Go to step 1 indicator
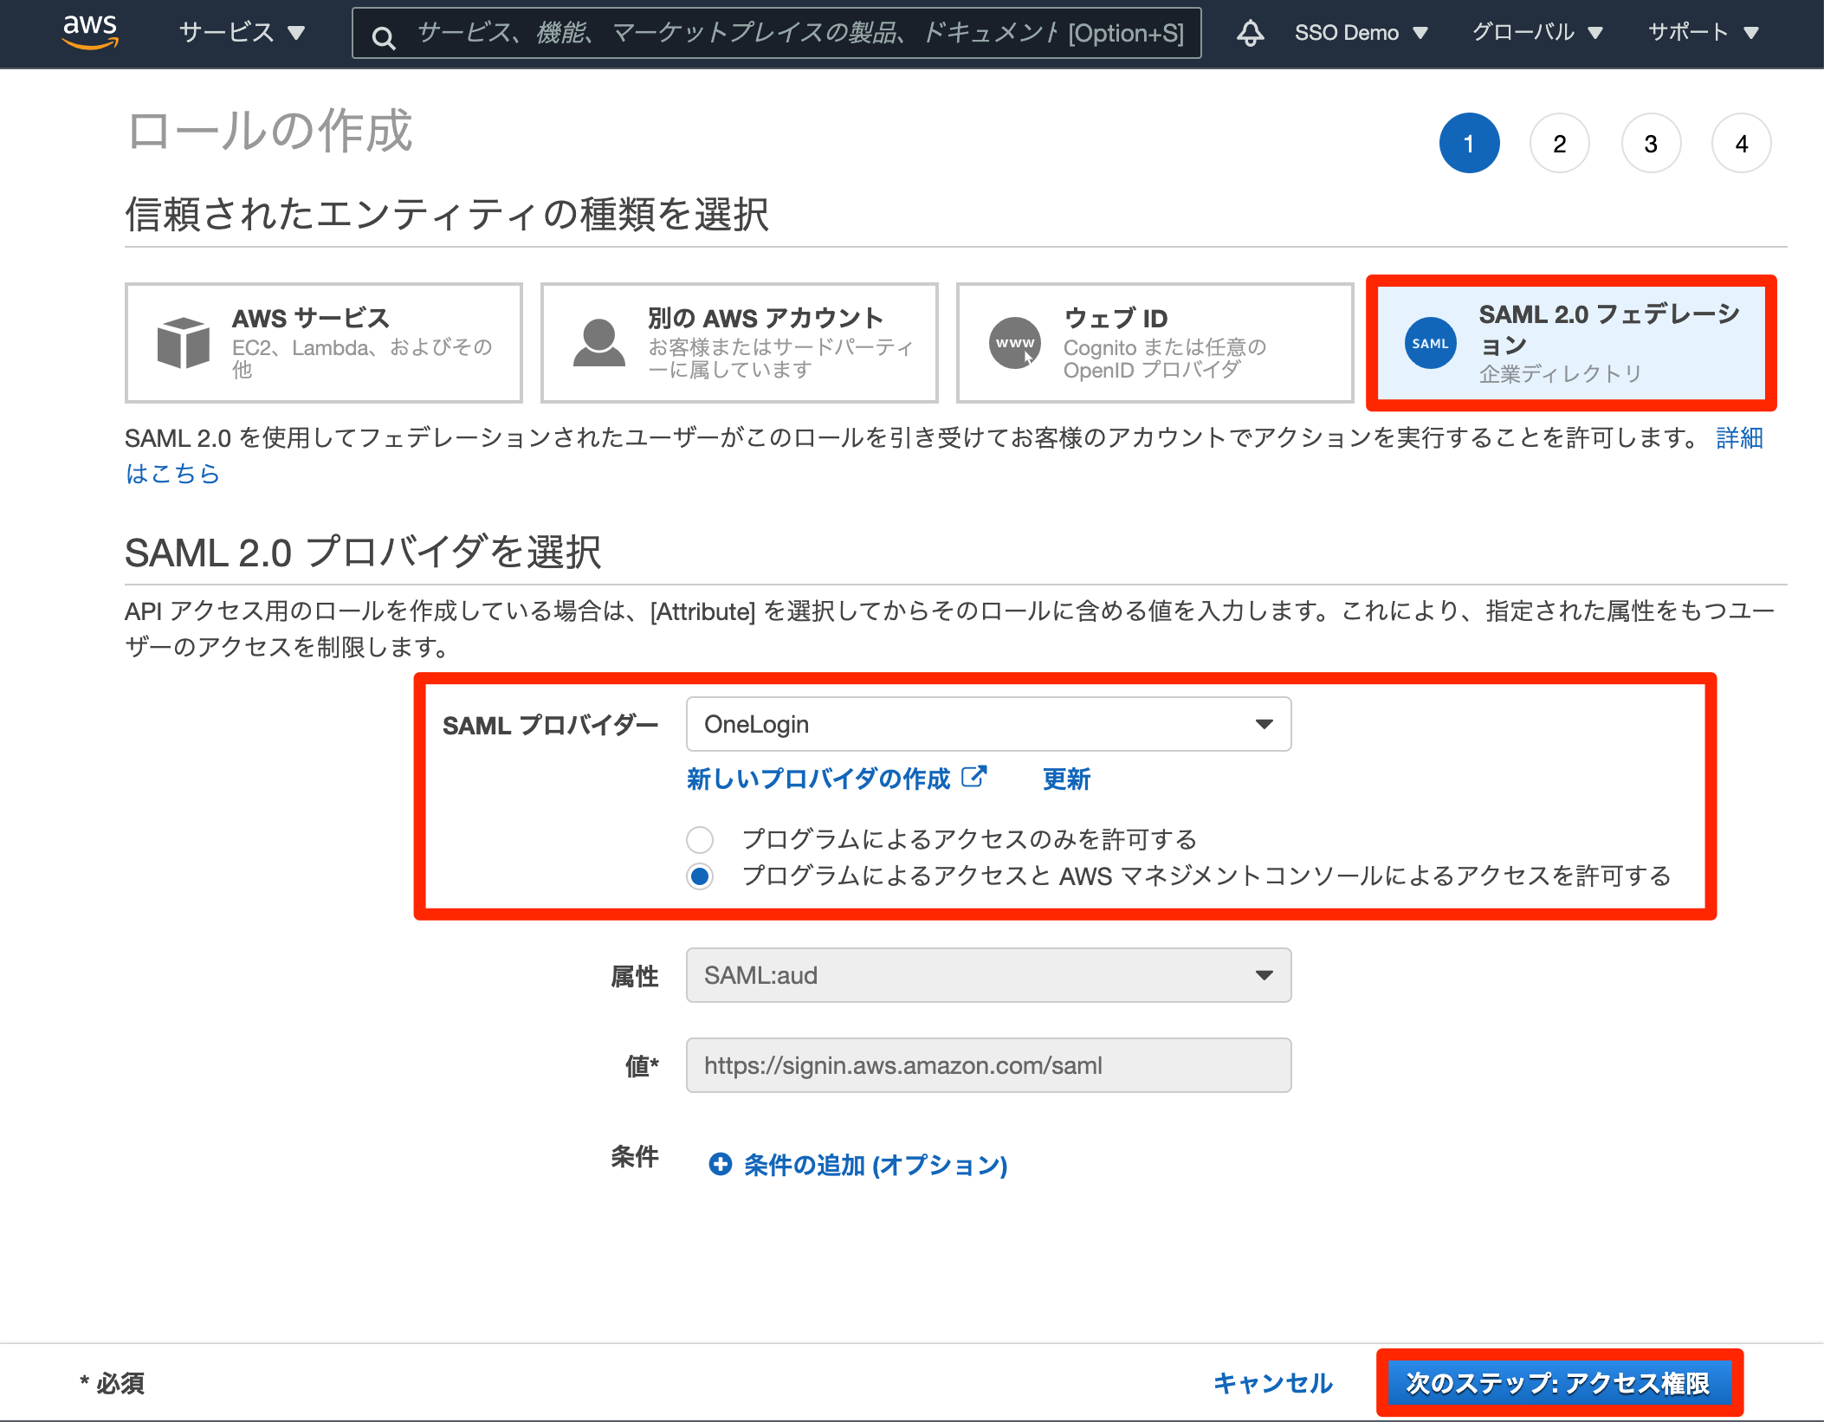This screenshot has width=1824, height=1422. pyautogui.click(x=1469, y=143)
